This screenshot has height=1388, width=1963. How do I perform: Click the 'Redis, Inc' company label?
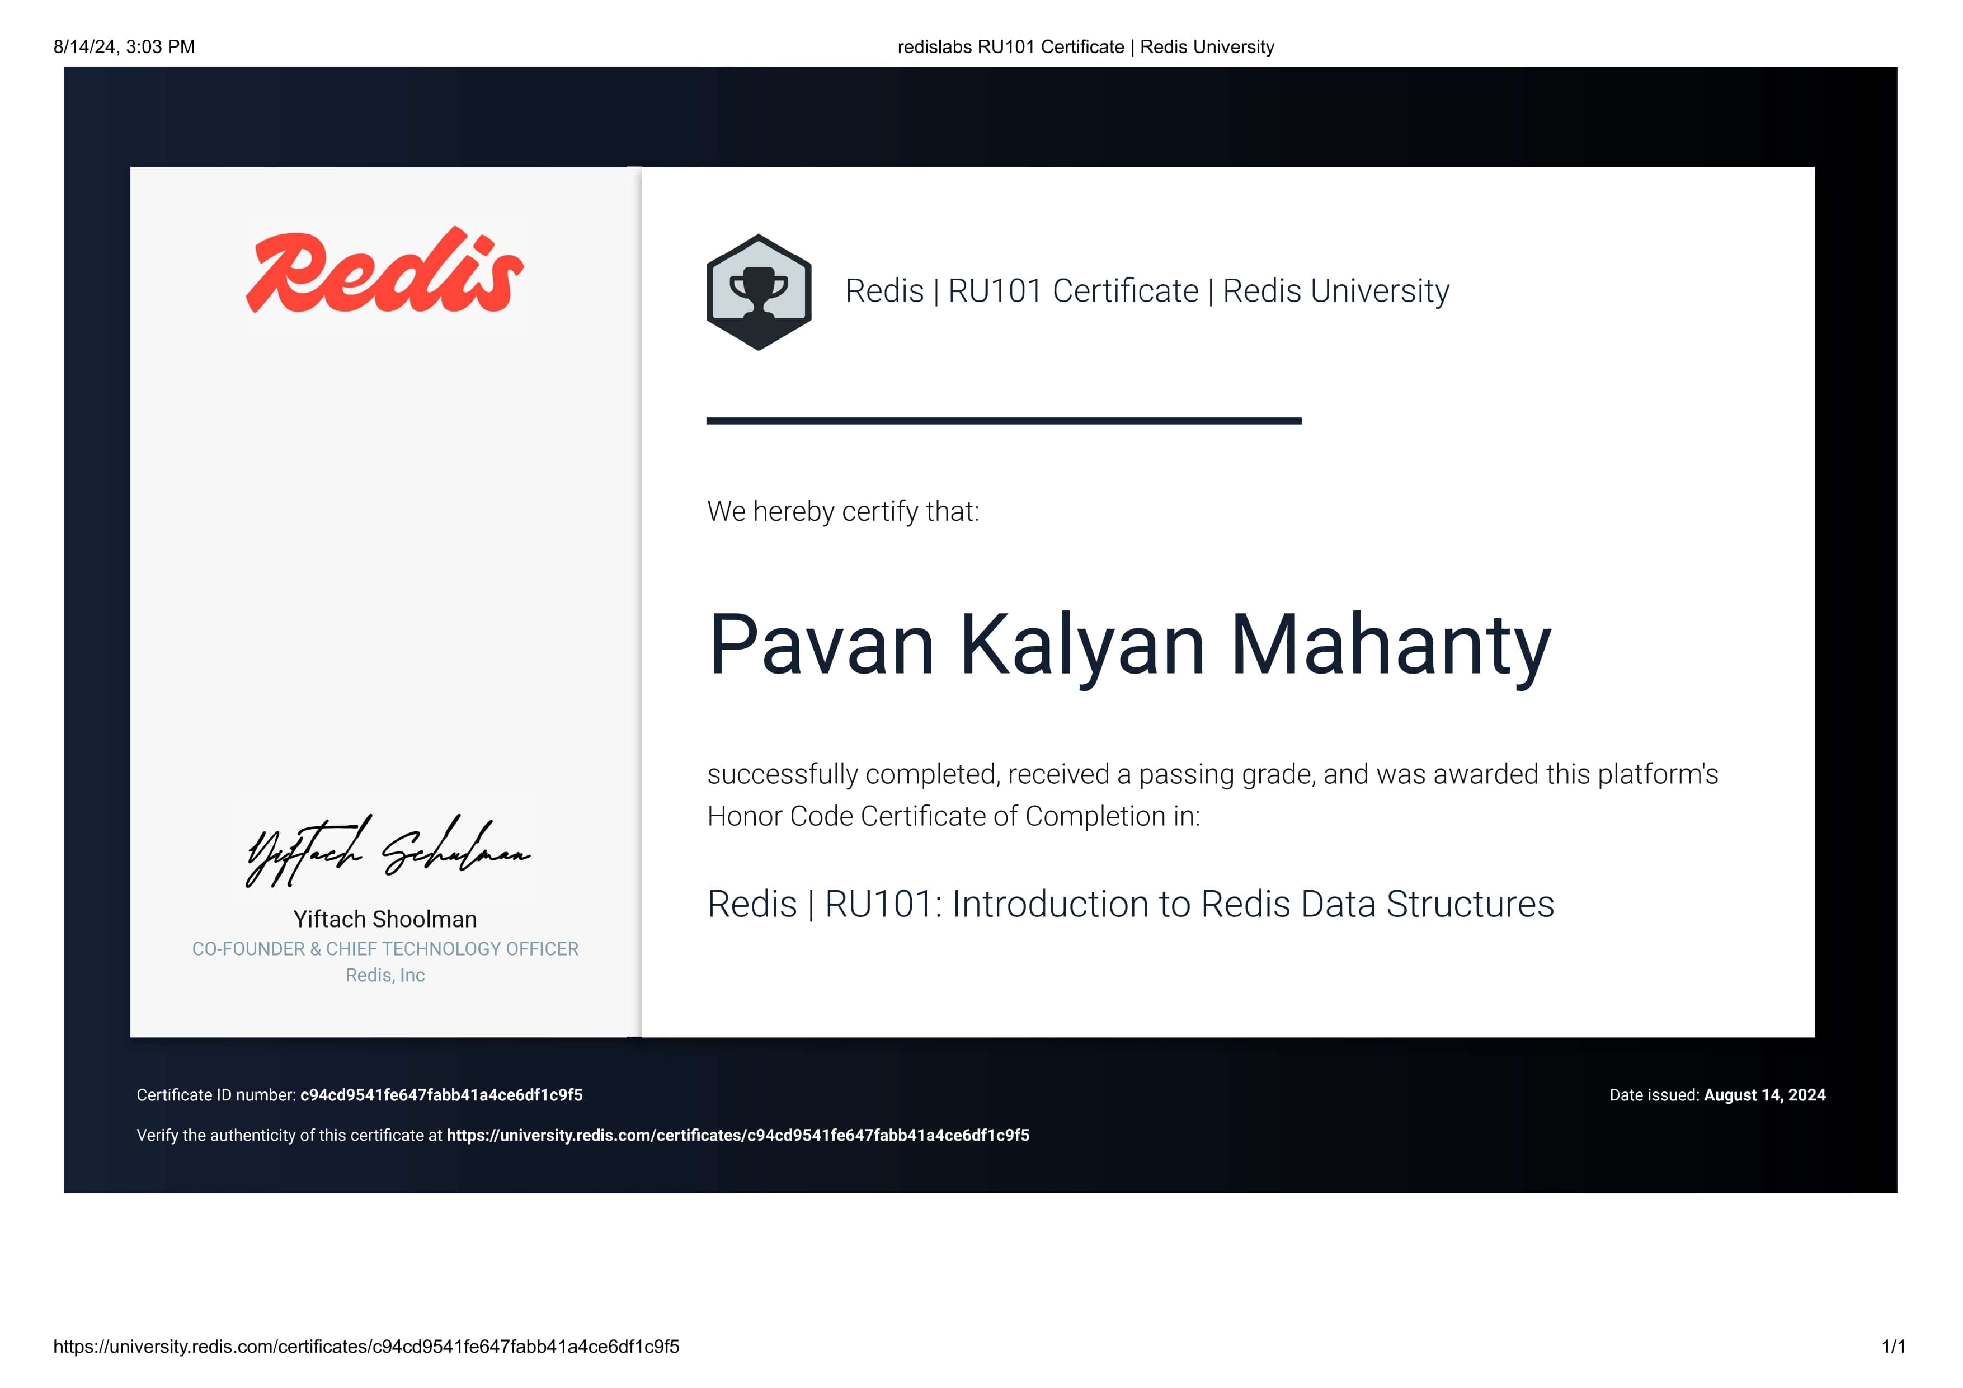pos(385,975)
